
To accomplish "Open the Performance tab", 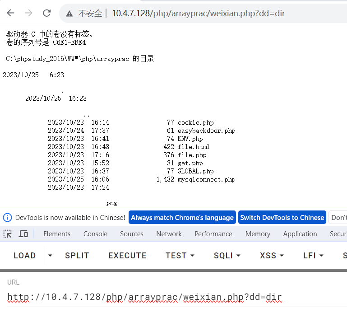I will 213,234.
